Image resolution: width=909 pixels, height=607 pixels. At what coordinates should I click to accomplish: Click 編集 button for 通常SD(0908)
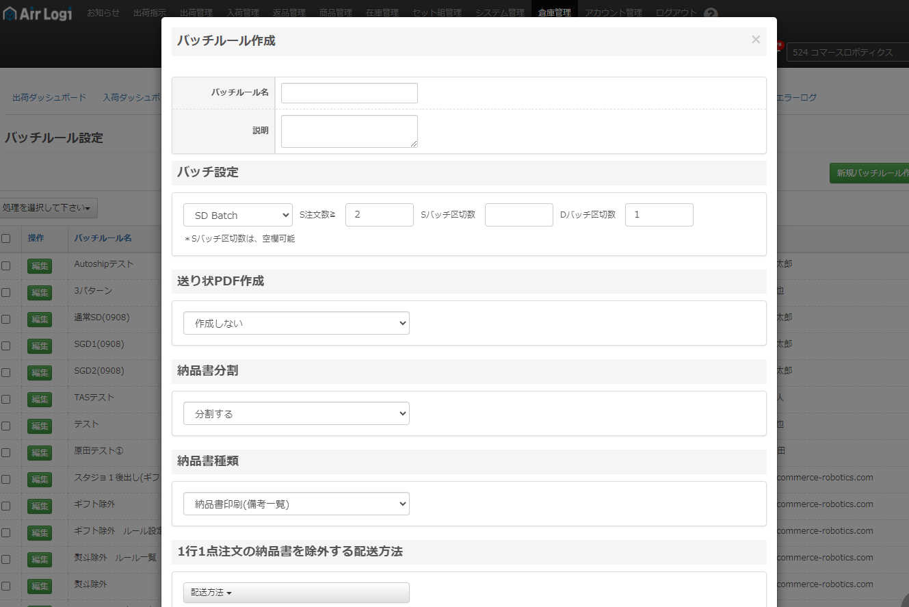point(40,319)
